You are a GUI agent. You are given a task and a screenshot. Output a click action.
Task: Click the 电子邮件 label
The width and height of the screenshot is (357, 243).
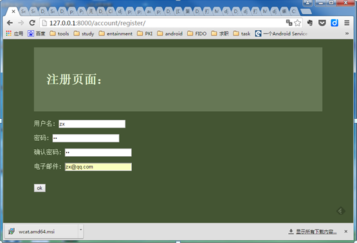point(48,166)
